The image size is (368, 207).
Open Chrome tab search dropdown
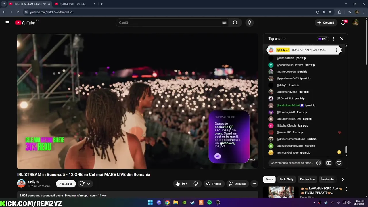click(4, 4)
